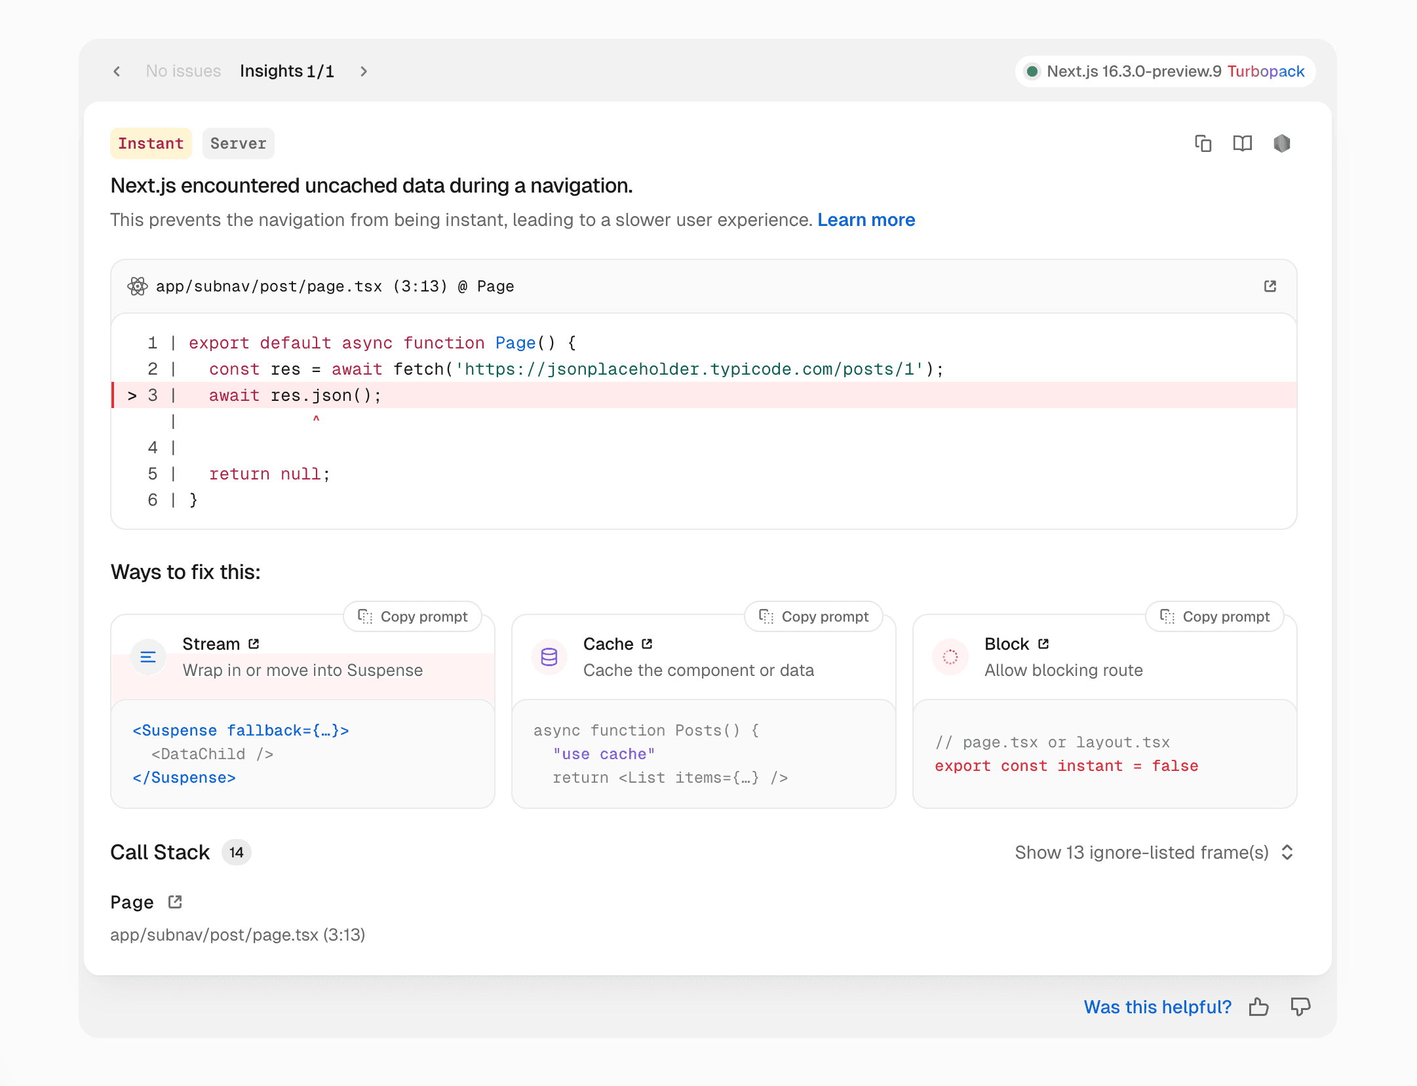This screenshot has height=1086, width=1417.
Task: Select the Block fix card title
Action: point(1007,644)
